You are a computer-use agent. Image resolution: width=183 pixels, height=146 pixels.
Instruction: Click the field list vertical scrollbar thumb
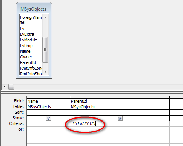coord(45,50)
